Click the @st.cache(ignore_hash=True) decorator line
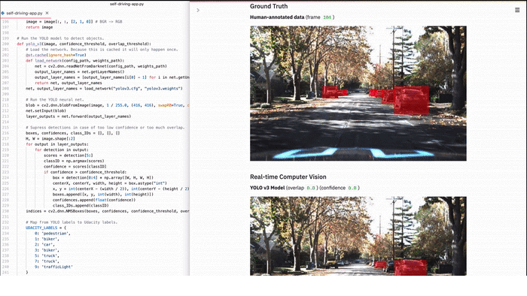This screenshot has height=296, width=527. [56, 55]
